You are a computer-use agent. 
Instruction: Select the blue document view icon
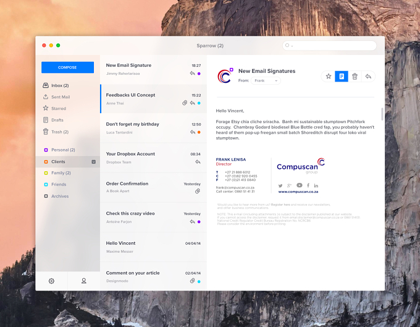click(342, 77)
